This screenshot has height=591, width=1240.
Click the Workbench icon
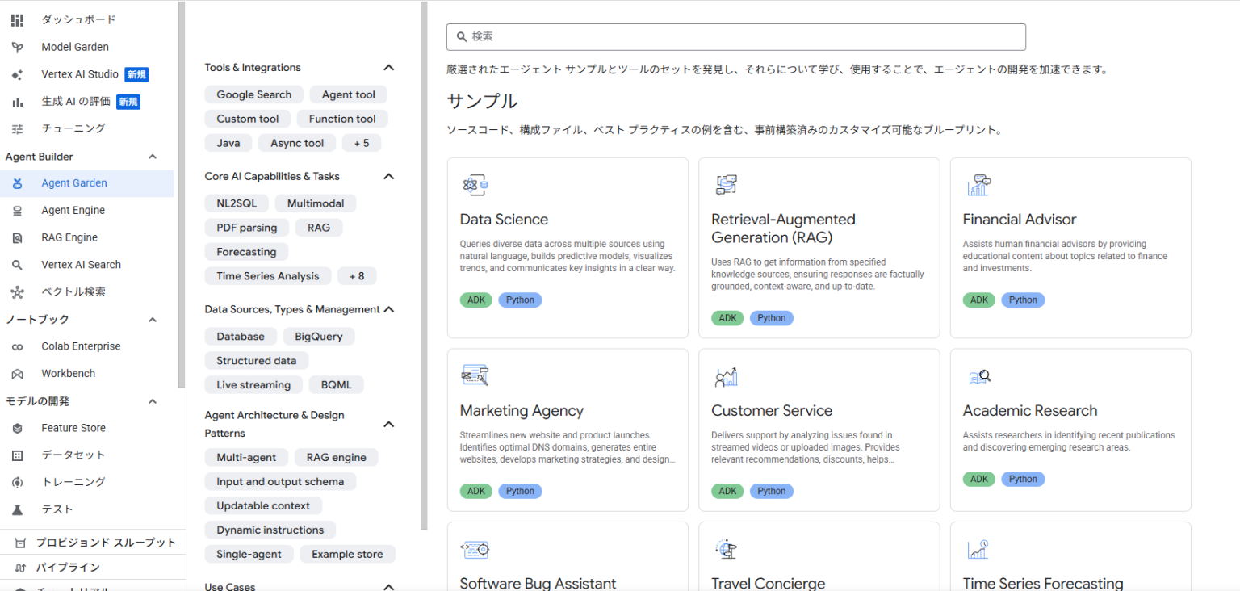click(x=17, y=374)
